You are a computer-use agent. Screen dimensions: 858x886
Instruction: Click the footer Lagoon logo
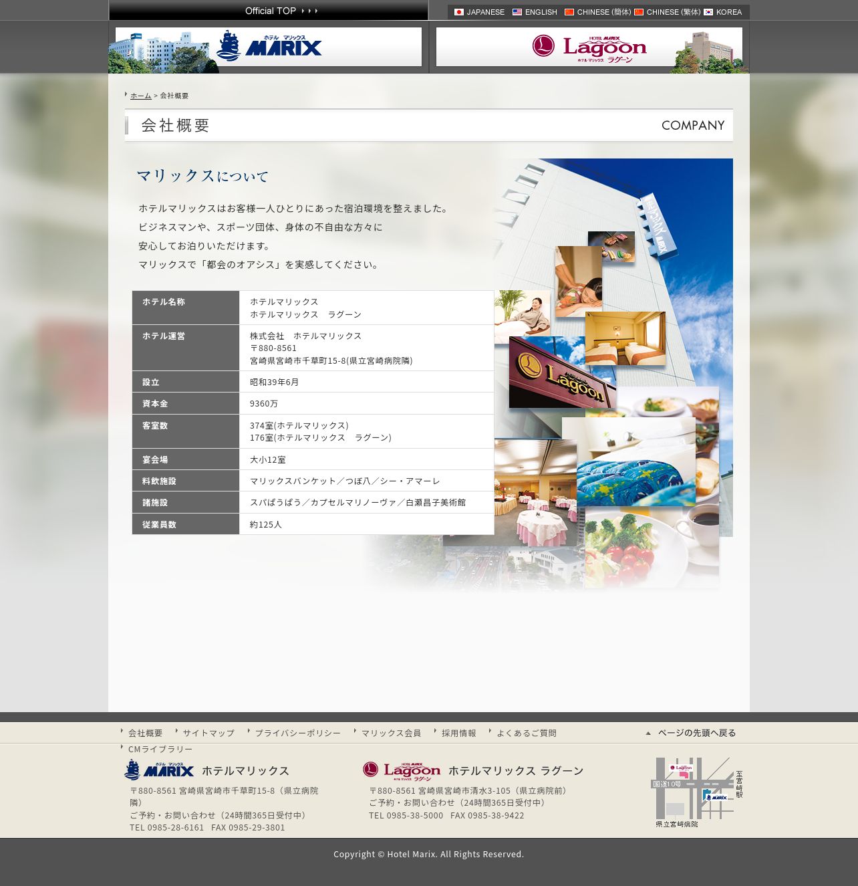[x=402, y=771]
